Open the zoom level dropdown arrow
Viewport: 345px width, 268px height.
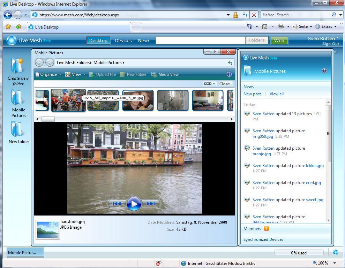tap(335, 263)
